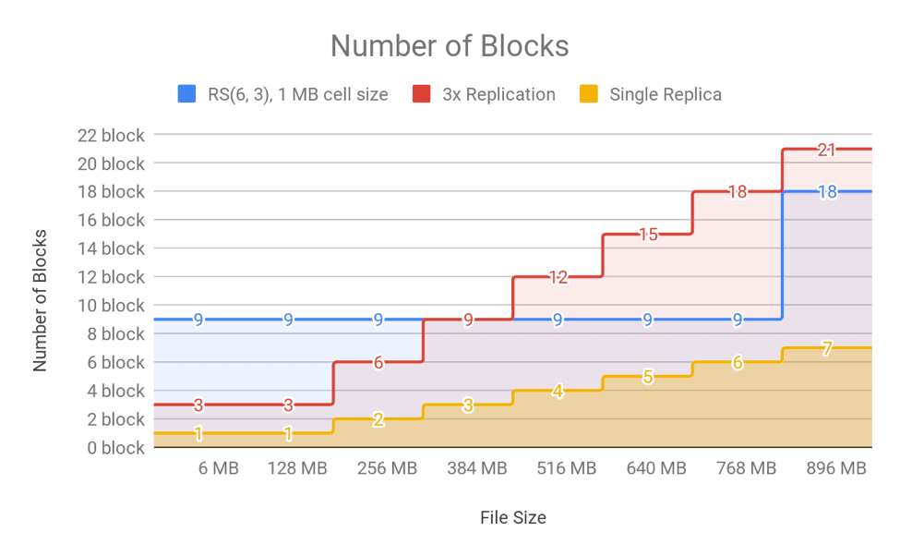This screenshot has height=556, width=900.
Task: Click the "0 block" y-axis label
Action: (x=114, y=448)
